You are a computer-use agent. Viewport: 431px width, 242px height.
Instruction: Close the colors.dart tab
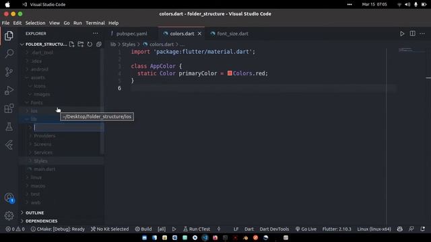coord(199,34)
